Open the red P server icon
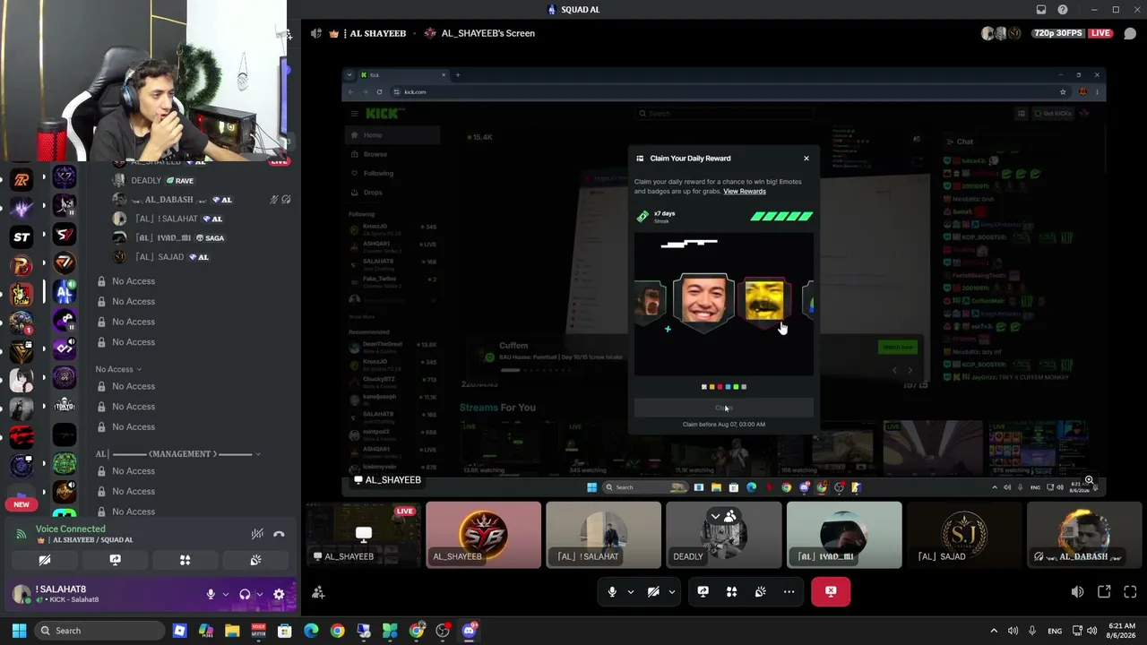Screen dimensions: 1147x645 tap(22, 265)
